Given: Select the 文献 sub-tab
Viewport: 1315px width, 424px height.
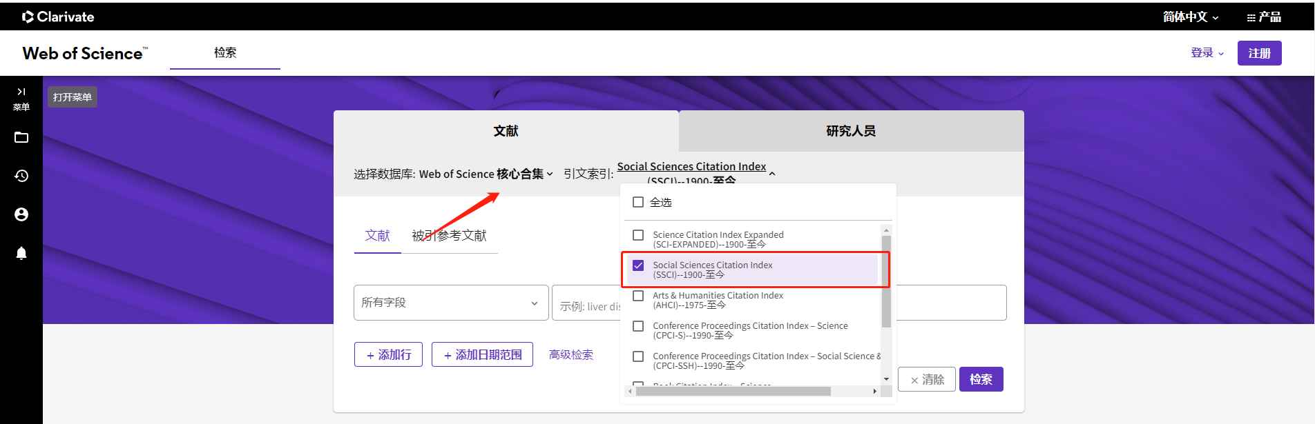Looking at the screenshot, I should coord(378,236).
